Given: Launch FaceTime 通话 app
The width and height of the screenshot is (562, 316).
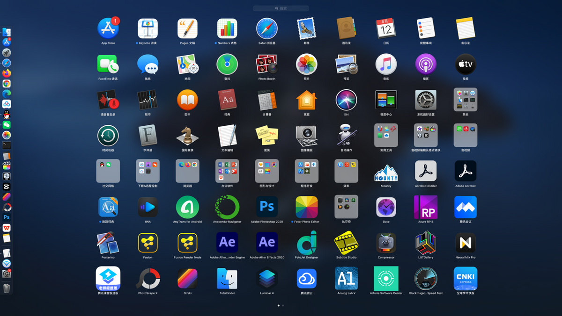Looking at the screenshot, I should 108,64.
